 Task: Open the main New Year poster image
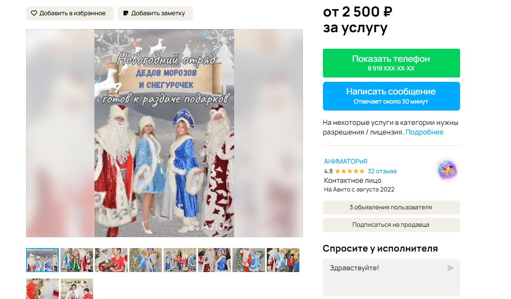pyautogui.click(x=164, y=133)
